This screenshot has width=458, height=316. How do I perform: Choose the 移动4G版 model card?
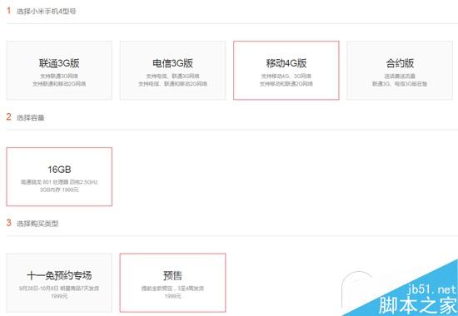pos(286,71)
